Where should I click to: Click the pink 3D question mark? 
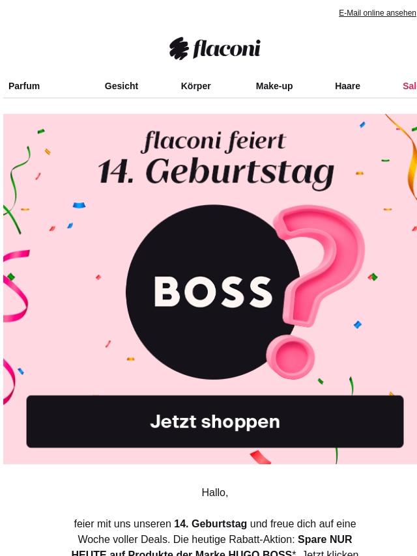316,291
